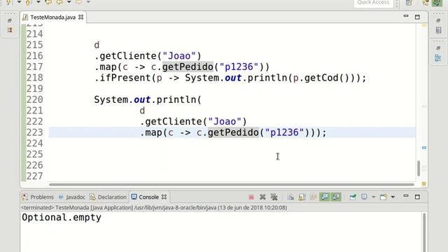Click the Back navigation arrow icon
The width and height of the screenshot is (448, 252).
click(x=59, y=2)
